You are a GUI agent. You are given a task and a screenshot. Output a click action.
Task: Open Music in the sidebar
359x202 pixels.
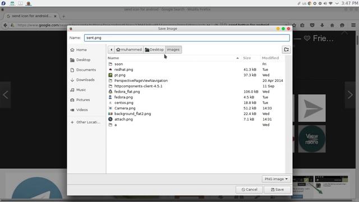(x=78, y=90)
